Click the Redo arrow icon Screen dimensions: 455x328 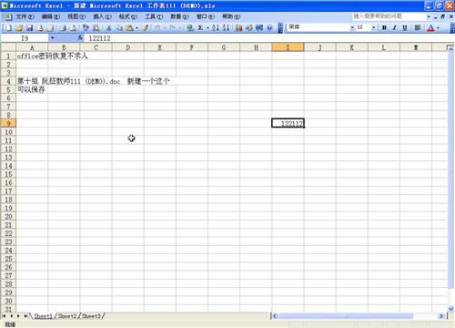point(172,28)
